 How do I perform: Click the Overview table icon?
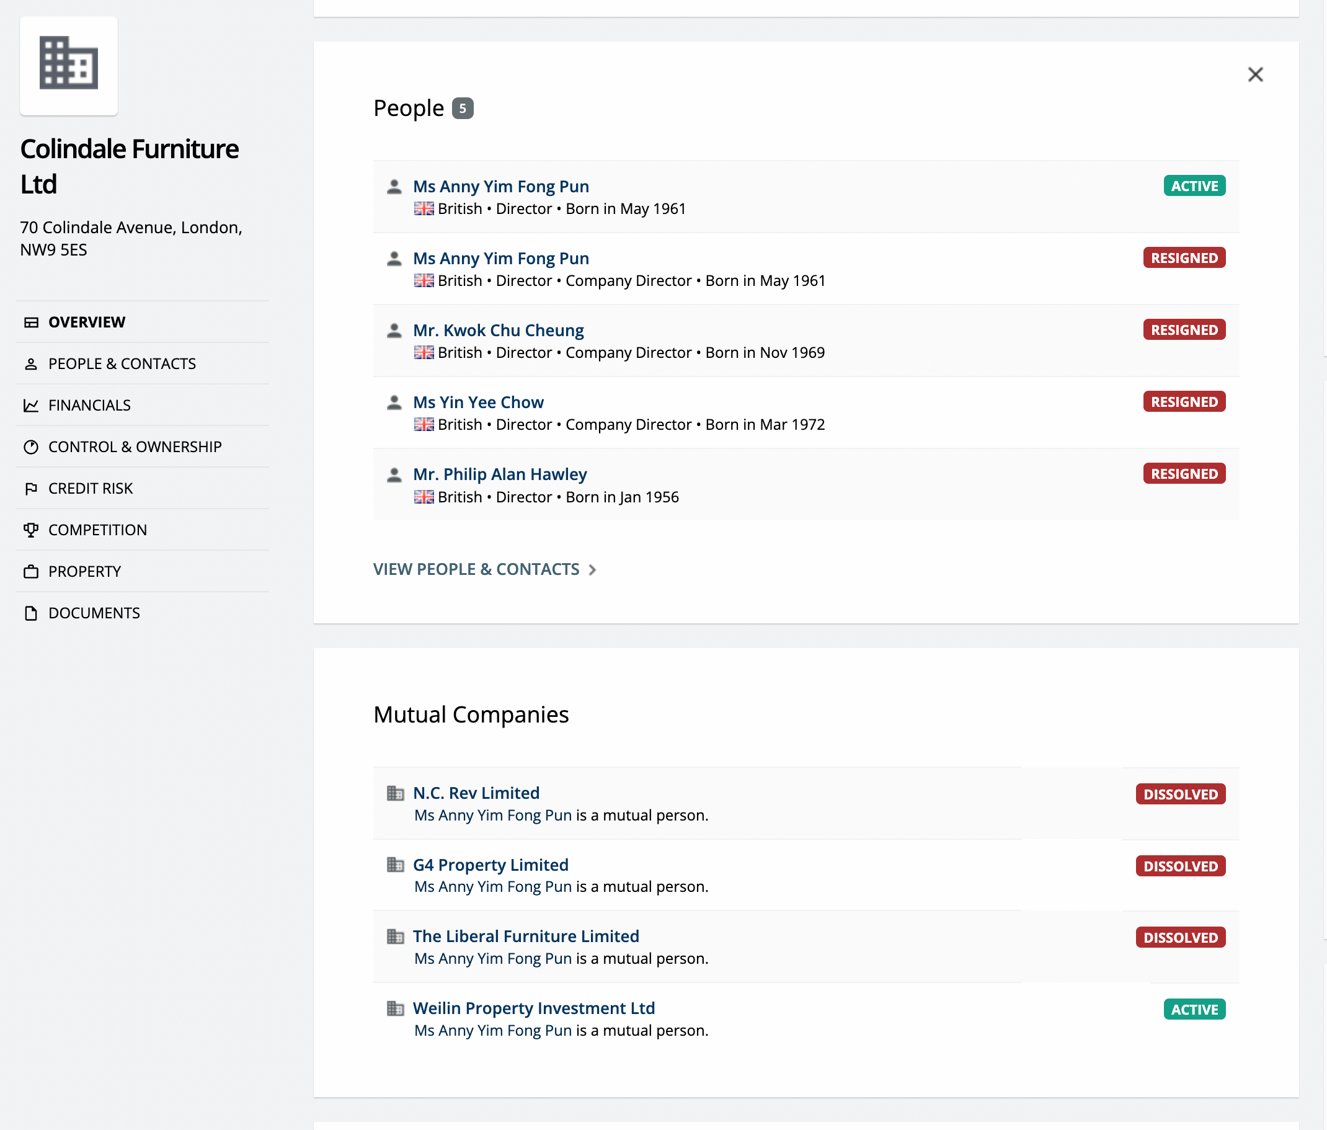pyautogui.click(x=32, y=323)
